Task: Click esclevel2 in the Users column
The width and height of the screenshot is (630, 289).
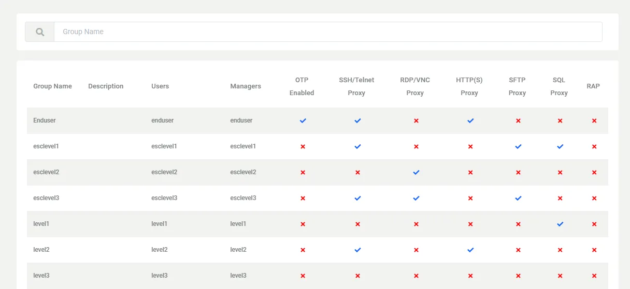Action: point(164,172)
